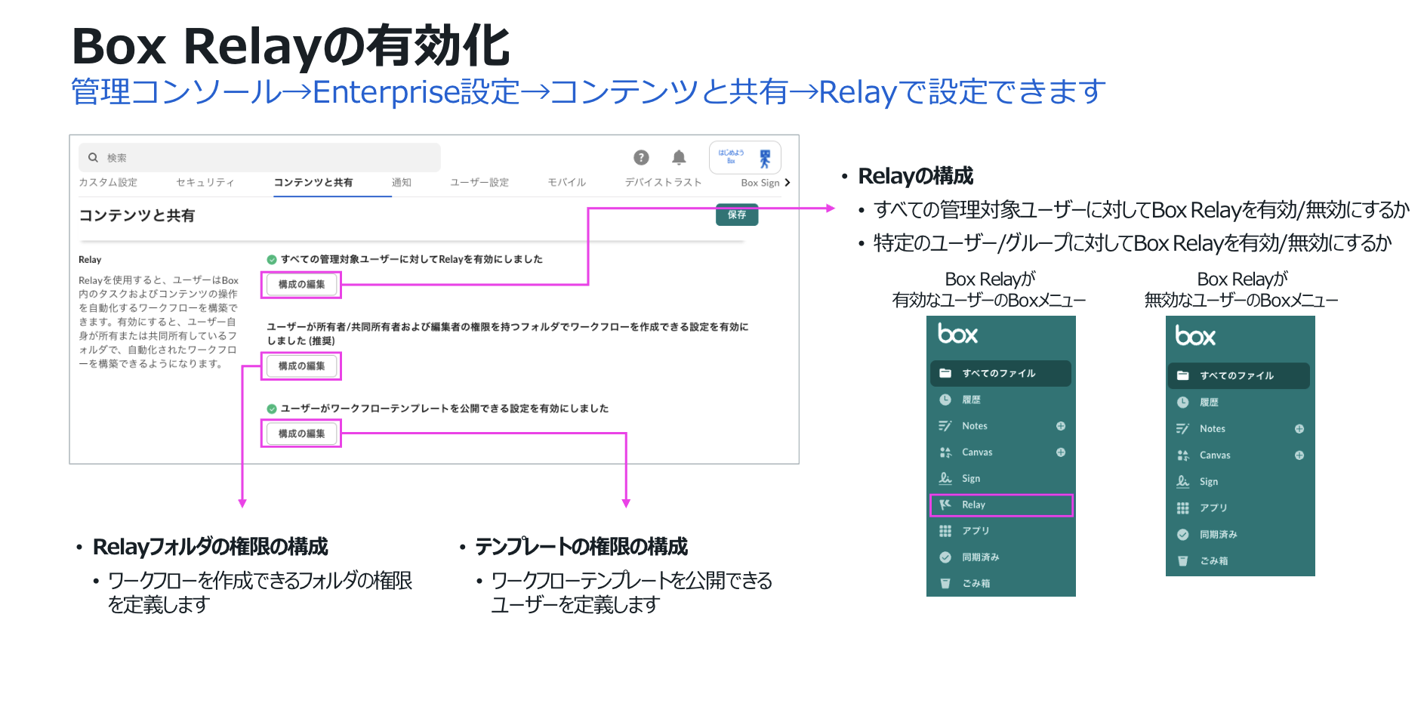
Task: Click the apps grid icon in right menu
Action: (x=1182, y=508)
